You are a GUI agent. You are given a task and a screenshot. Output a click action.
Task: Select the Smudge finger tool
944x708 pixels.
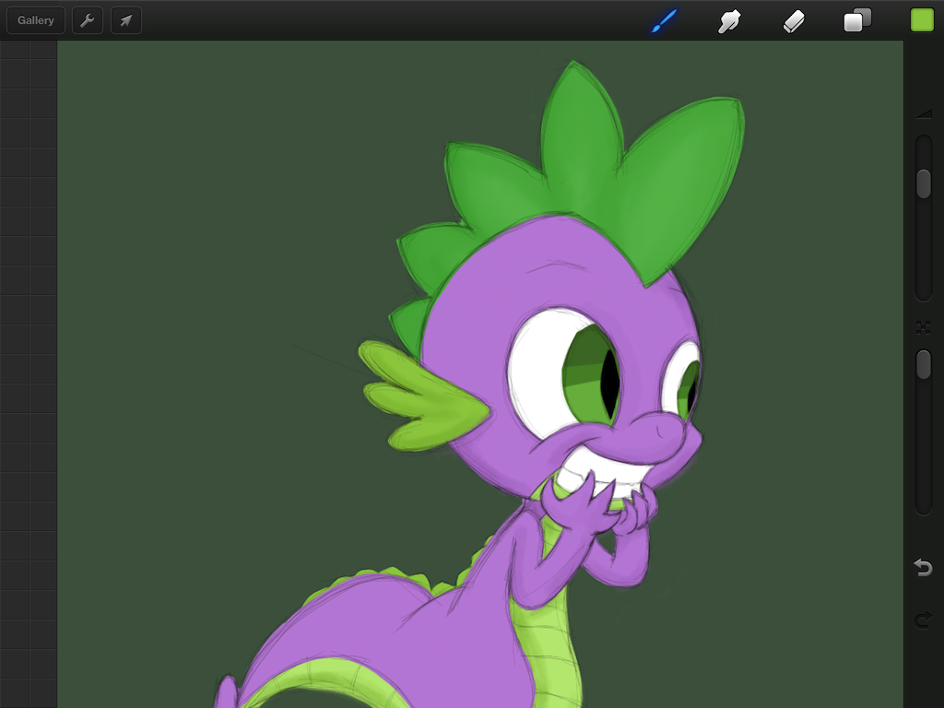coord(729,21)
